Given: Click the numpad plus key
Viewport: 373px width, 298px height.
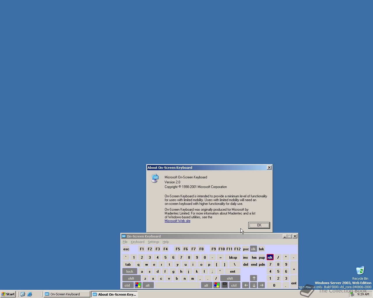Looking at the screenshot, I should point(294,268).
